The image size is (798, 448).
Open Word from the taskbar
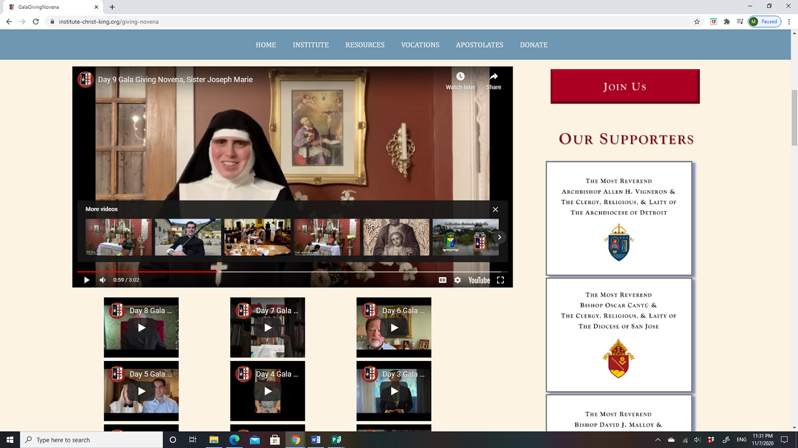pyautogui.click(x=316, y=440)
